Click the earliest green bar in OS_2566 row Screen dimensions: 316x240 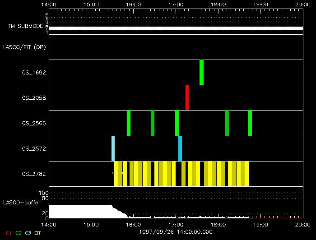click(x=129, y=123)
